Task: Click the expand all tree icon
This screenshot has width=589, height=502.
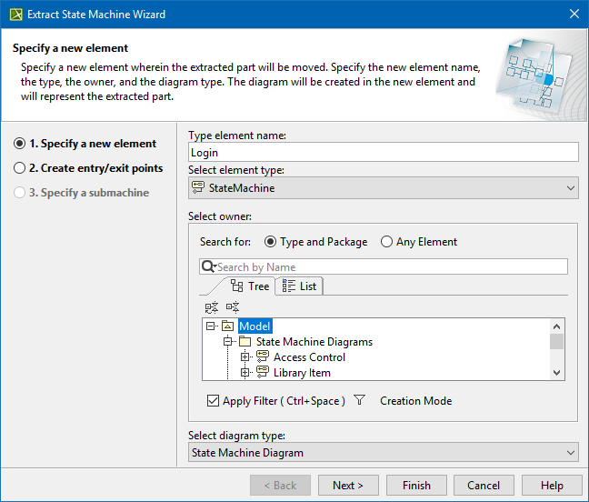Action: [x=212, y=307]
